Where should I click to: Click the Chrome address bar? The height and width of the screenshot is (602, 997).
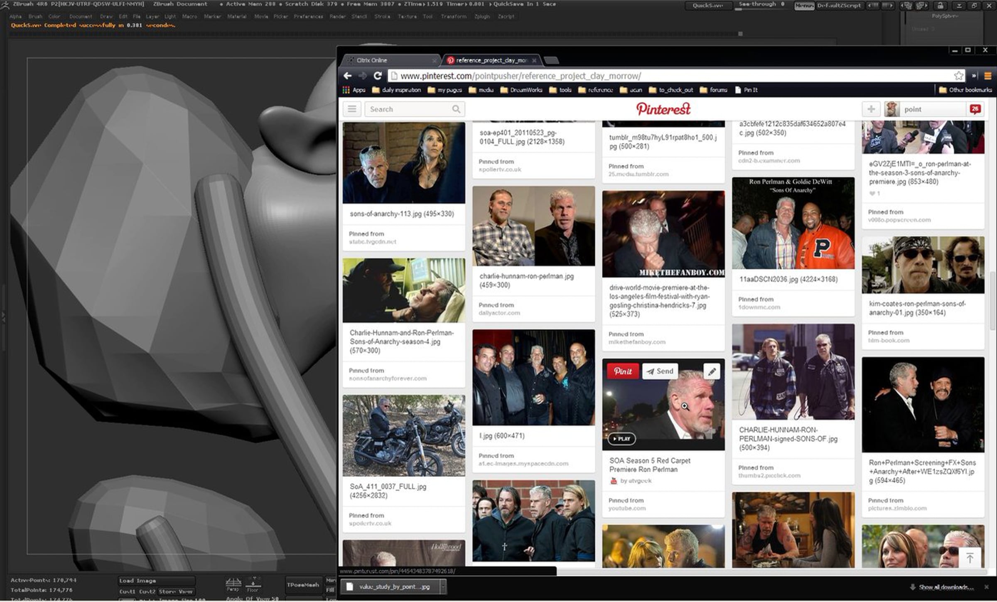point(676,76)
